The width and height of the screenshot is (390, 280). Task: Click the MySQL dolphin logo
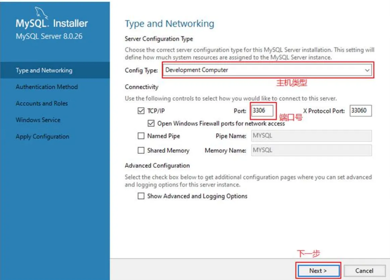coord(41,12)
